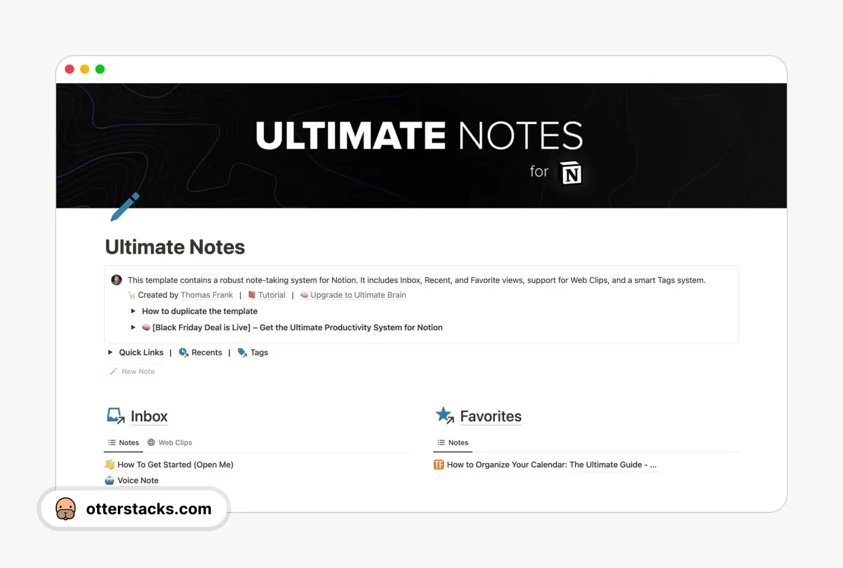Open the Voice Note entry

138,481
